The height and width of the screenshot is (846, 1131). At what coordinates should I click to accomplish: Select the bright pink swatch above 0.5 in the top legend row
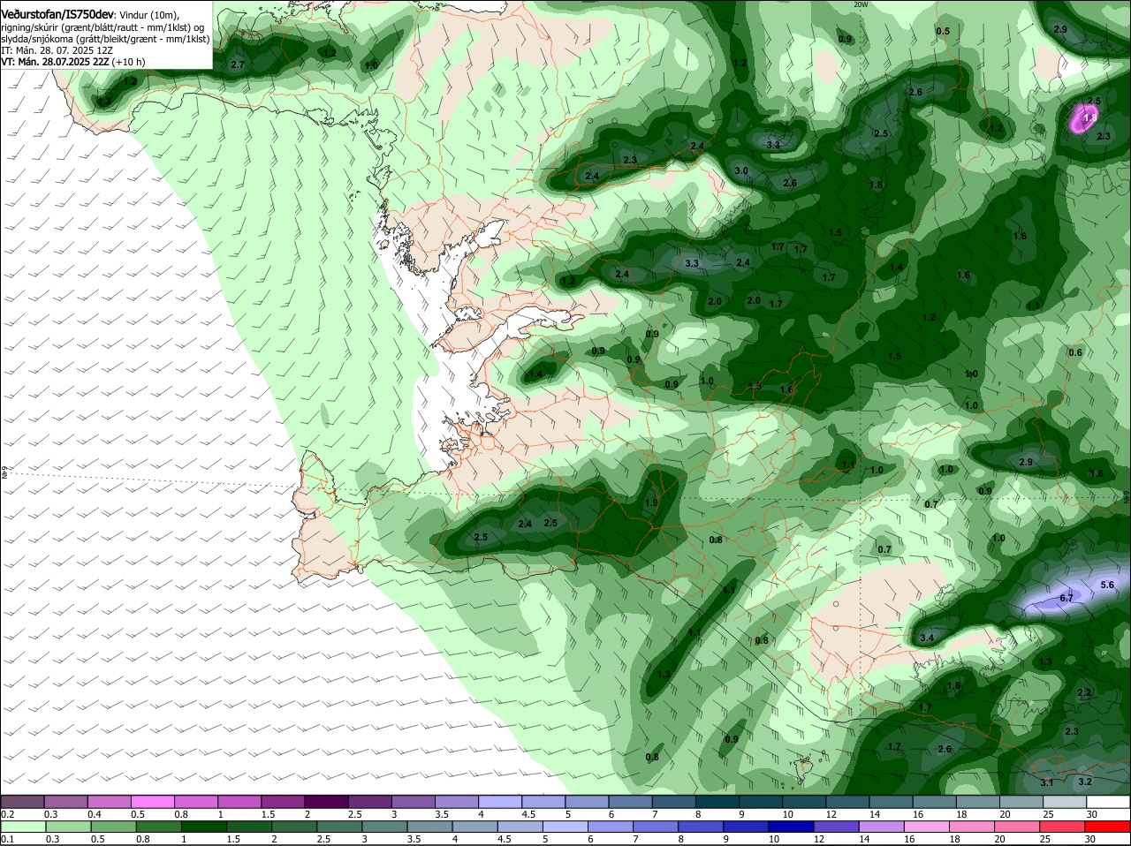(x=152, y=802)
